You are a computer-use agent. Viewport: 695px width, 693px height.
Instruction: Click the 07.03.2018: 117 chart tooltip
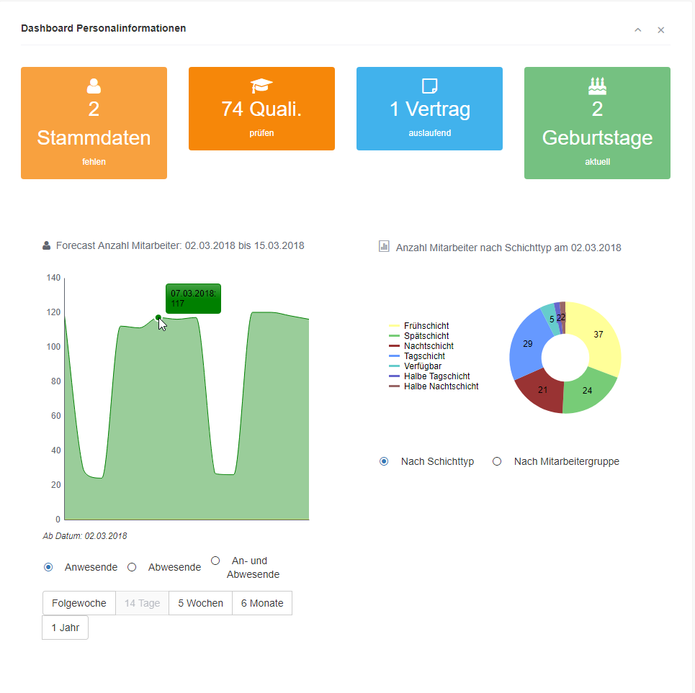(x=193, y=299)
